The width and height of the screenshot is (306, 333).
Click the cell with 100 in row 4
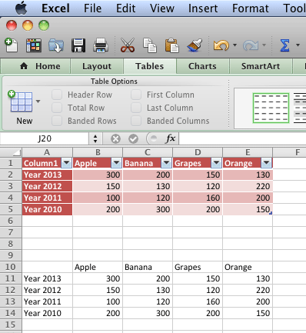(98, 198)
